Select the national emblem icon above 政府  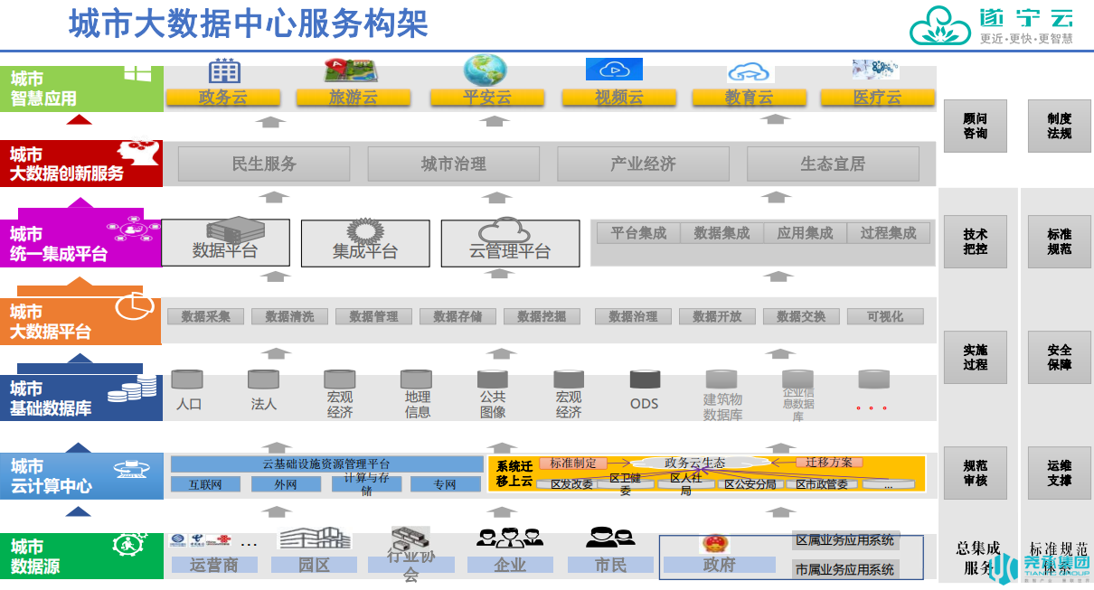pyautogui.click(x=715, y=544)
